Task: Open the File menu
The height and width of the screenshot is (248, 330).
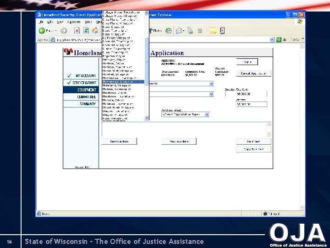Action: tap(41, 22)
